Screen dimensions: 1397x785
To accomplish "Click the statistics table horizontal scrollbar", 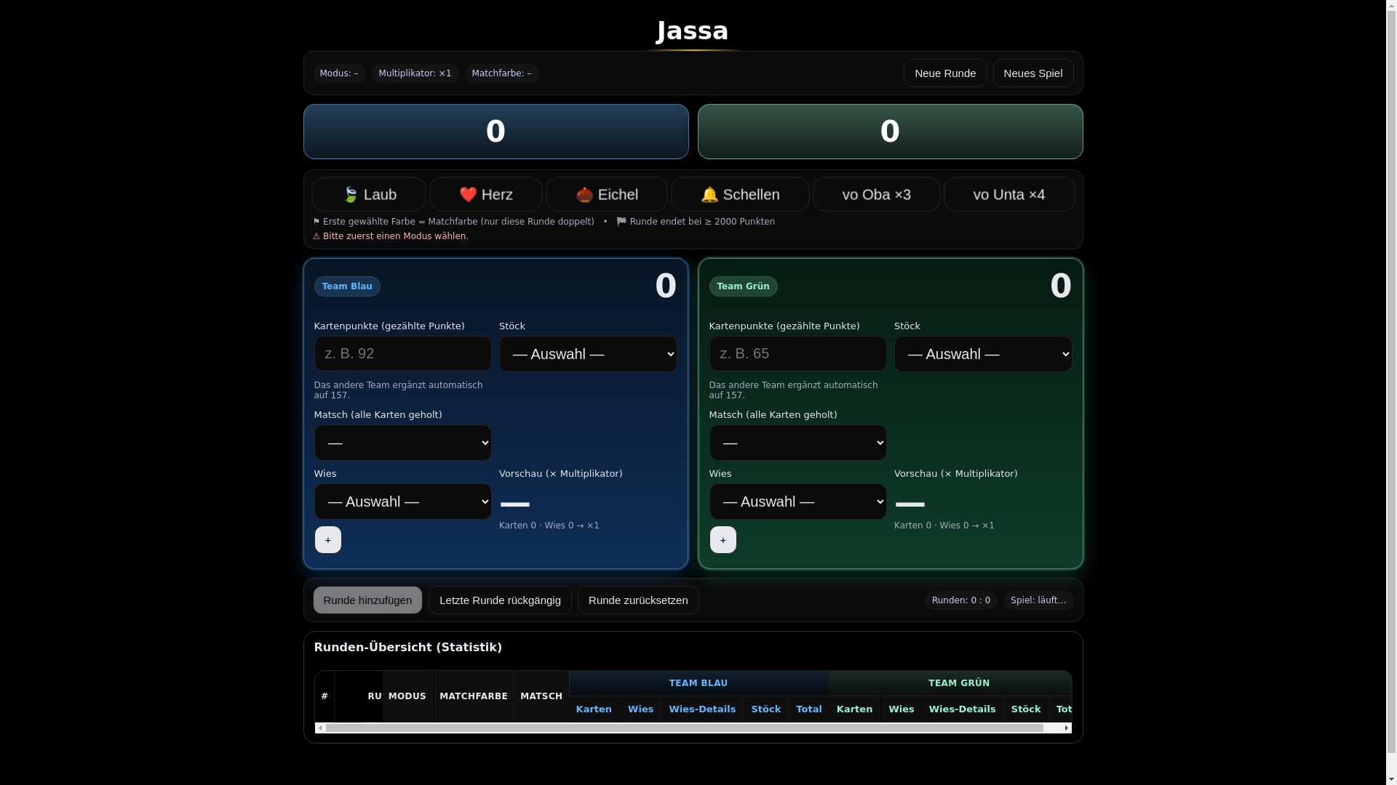I will [684, 728].
